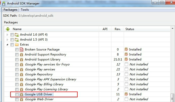Click the Not installed icon for Google Web Driver
Viewport: 175px width, 102px height.
click(x=126, y=99)
